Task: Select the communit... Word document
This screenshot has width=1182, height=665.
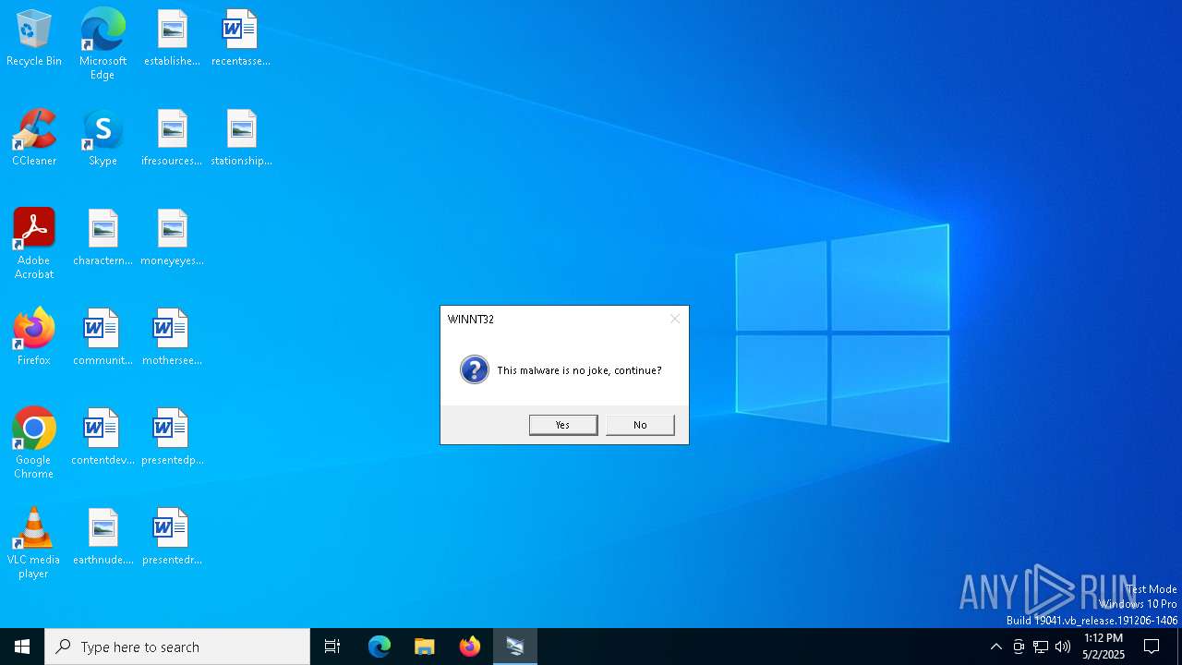Action: [x=103, y=338]
